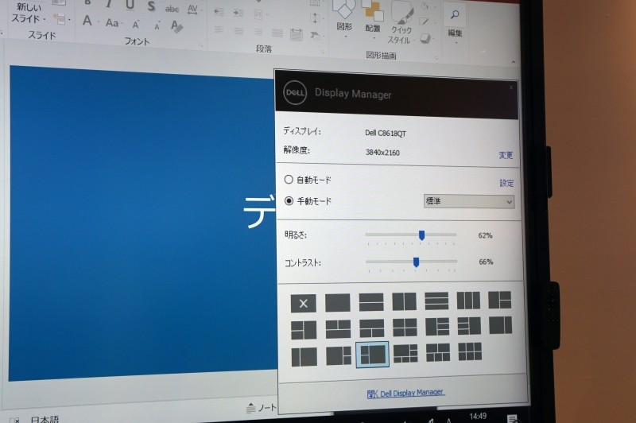
Task: Increase font size with the larger A icon
Action: pyautogui.click(x=135, y=25)
